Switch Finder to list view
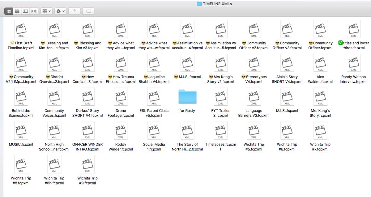 coord(17,11)
